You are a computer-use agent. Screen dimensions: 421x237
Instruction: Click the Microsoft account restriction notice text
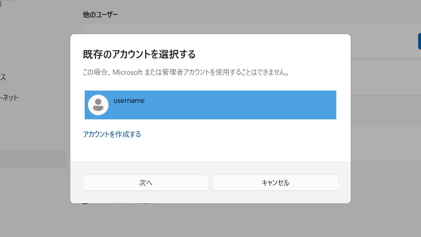186,73
